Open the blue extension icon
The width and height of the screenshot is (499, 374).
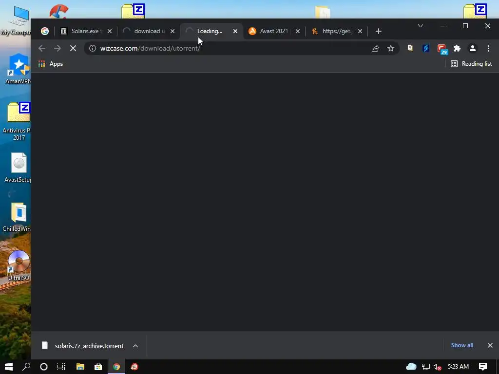(426, 48)
